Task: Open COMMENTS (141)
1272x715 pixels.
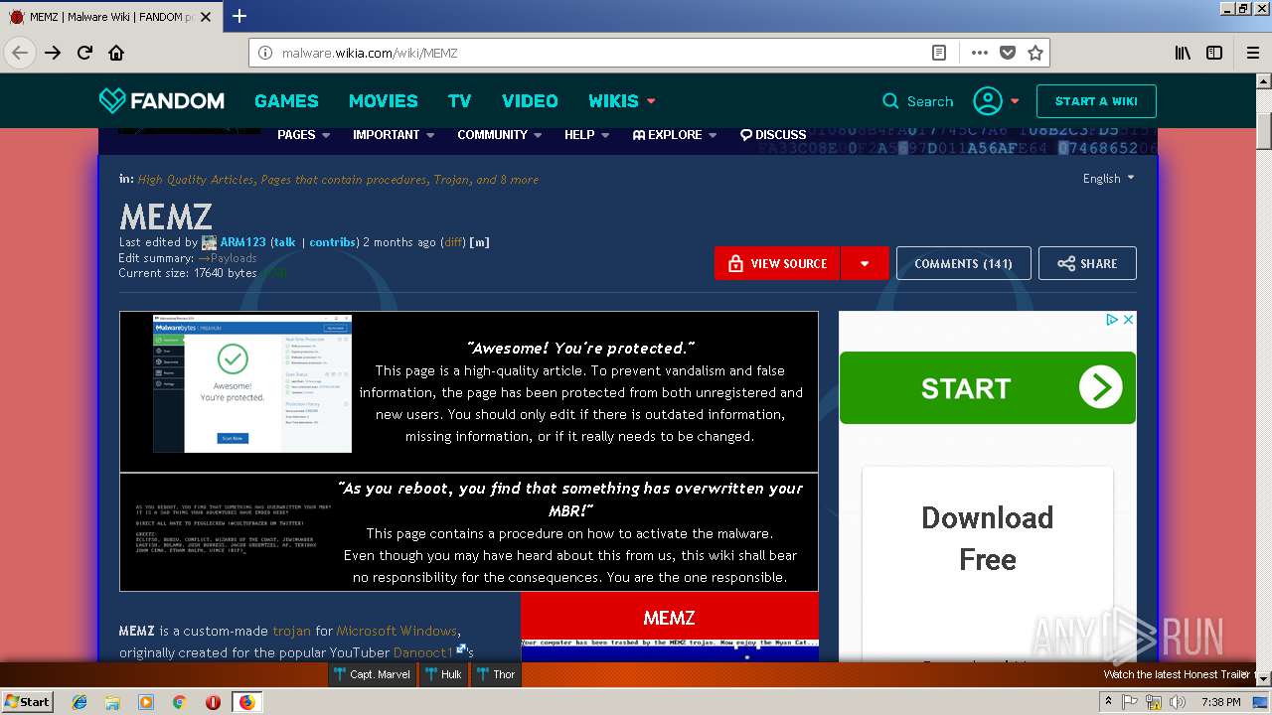Action: point(963,263)
